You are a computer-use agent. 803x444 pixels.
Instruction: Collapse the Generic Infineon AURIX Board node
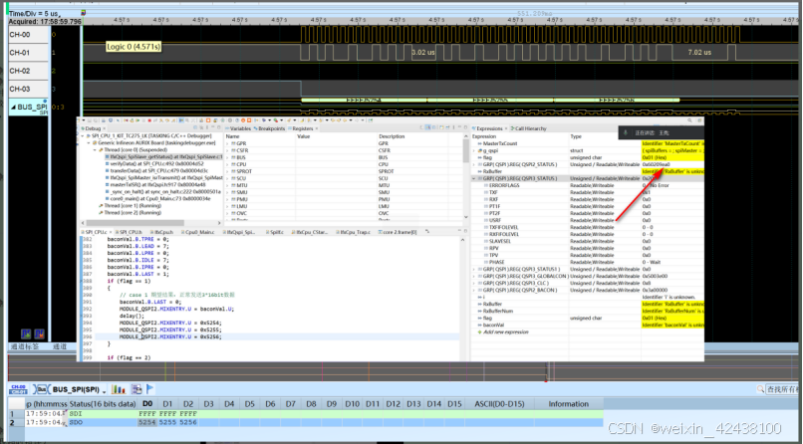[89, 143]
